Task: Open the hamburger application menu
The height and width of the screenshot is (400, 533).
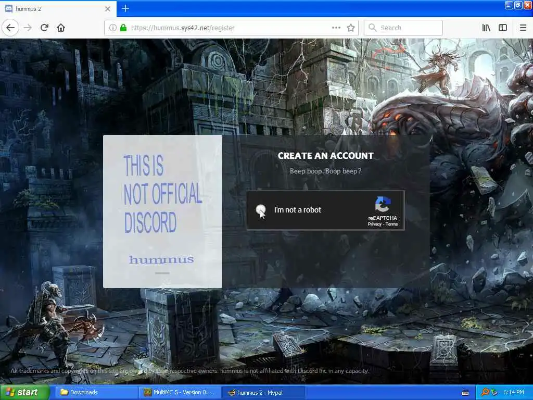Action: (523, 28)
